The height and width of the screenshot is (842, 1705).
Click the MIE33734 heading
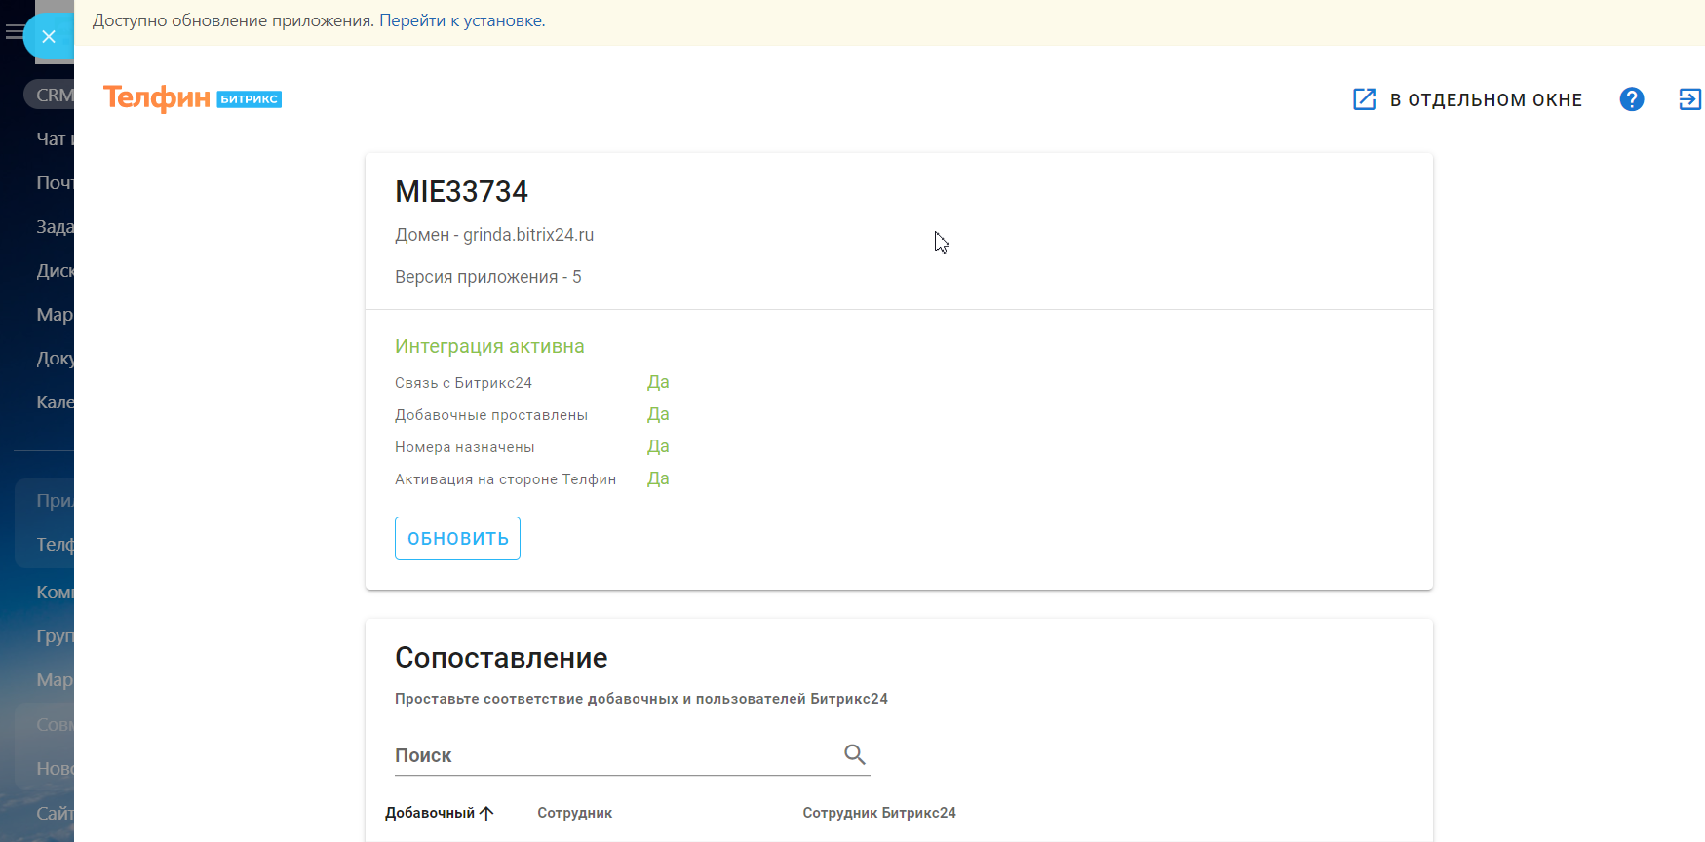click(x=461, y=191)
